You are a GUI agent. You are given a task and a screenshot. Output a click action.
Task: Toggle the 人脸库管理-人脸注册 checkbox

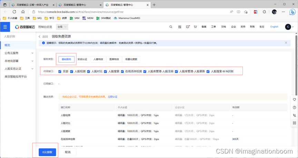point(145,71)
